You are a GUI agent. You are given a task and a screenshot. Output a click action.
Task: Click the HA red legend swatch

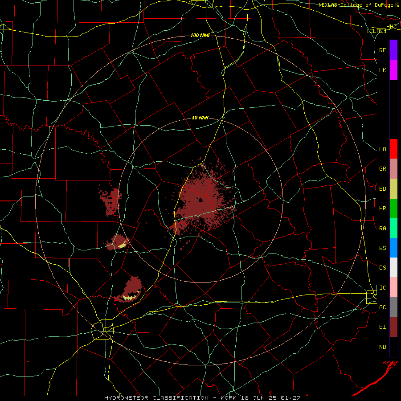point(393,149)
